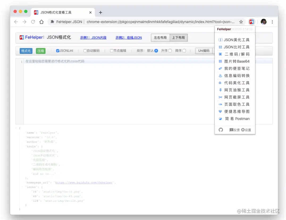
Task: Click the 格式化 button
Action: coord(26,51)
